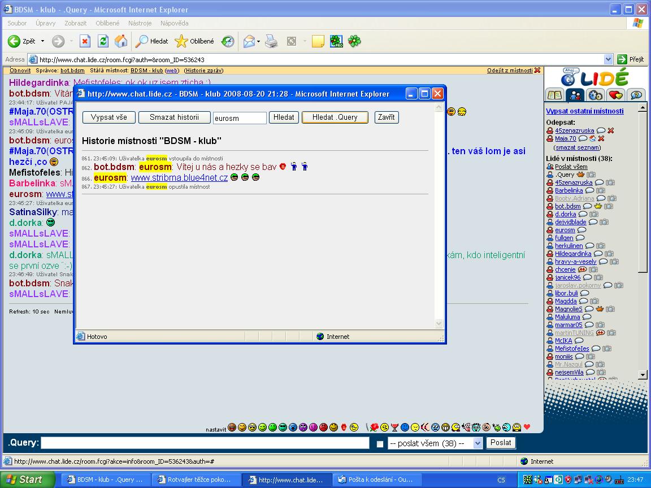Switch to 'Rotvajler těžce poko...' taskbar window
The height and width of the screenshot is (488, 651).
coord(196,480)
